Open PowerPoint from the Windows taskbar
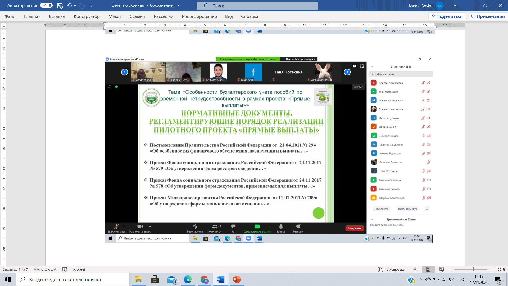Image resolution: width=508 pixels, height=286 pixels. 237,279
